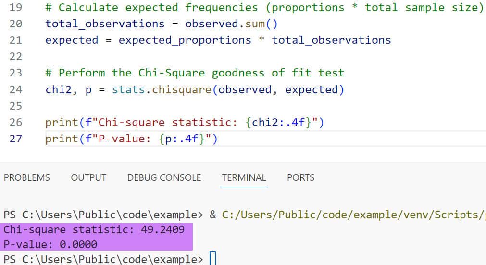Click line number 22 in the gutter
This screenshot has width=486, height=265.
16,57
